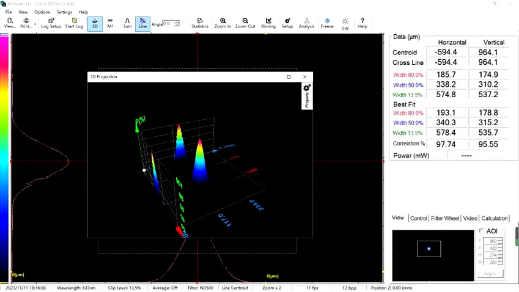519x292 pixels.
Task: Click the color palette bar on left
Action: click(x=5, y=153)
